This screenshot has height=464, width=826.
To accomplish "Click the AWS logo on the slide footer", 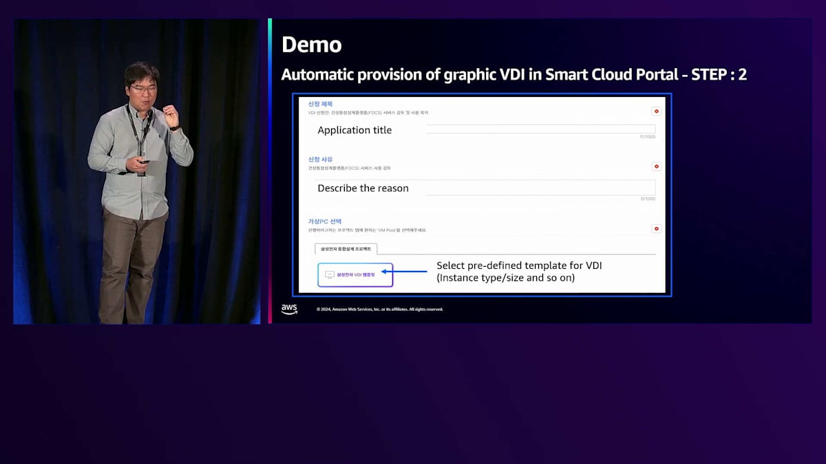I will (289, 309).
